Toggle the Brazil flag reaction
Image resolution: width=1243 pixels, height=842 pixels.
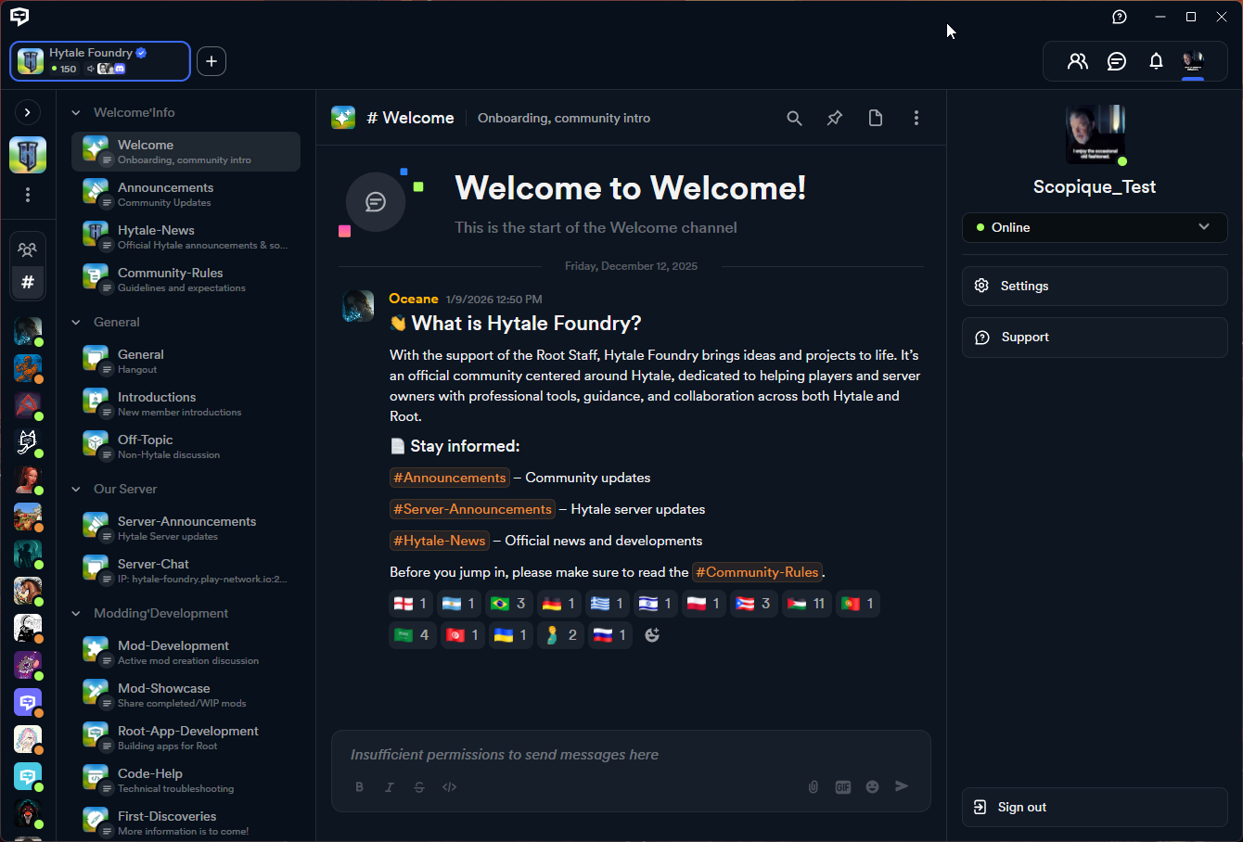click(508, 604)
